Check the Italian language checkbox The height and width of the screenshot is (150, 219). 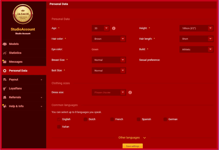(x=59, y=127)
